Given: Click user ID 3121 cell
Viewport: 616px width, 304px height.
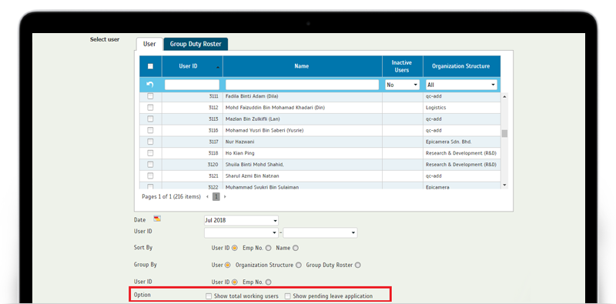Looking at the screenshot, I should pos(192,175).
